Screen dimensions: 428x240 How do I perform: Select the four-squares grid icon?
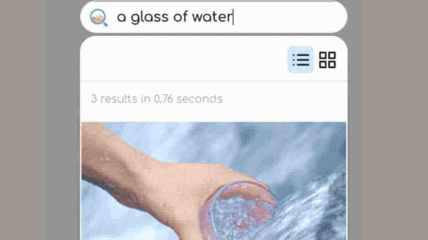coord(327,60)
